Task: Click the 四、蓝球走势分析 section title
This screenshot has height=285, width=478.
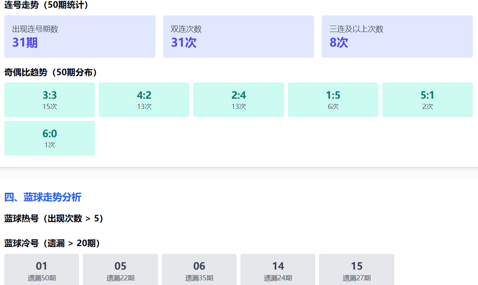Action: point(43,197)
